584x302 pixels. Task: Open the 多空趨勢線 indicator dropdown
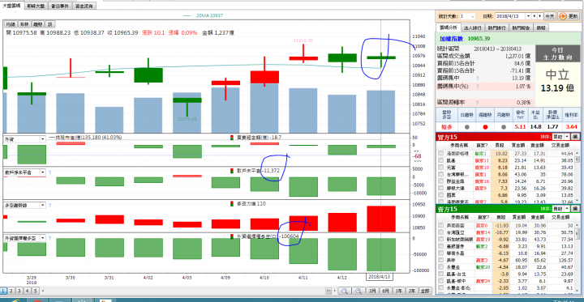coord(42,205)
